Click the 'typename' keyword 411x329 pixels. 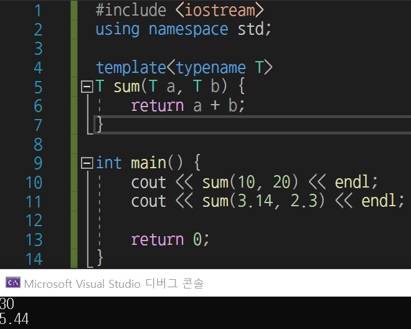pyautogui.click(x=210, y=68)
